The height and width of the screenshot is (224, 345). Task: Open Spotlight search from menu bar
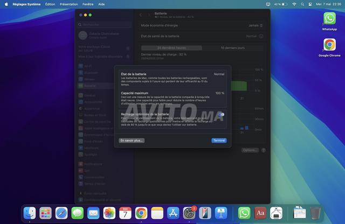302,4
